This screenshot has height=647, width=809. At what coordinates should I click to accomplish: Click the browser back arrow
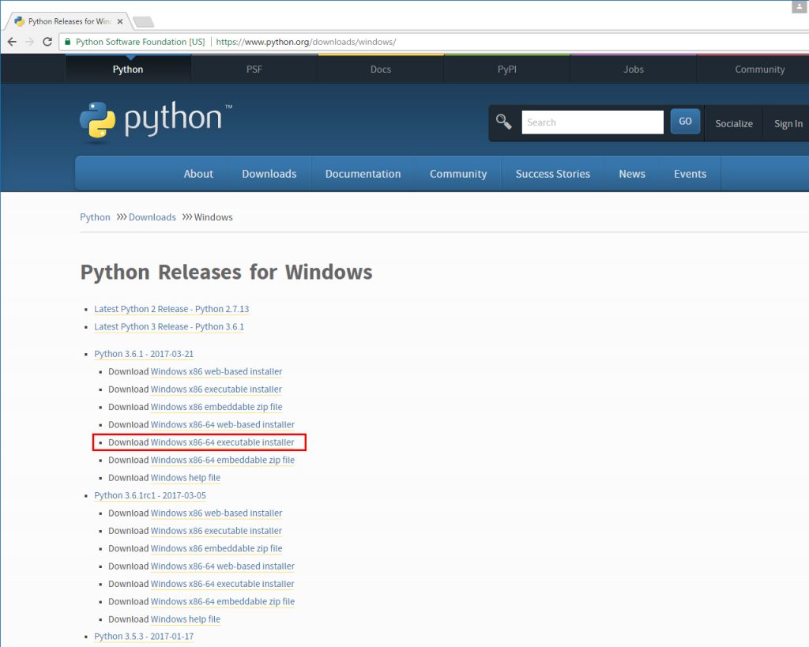(12, 41)
